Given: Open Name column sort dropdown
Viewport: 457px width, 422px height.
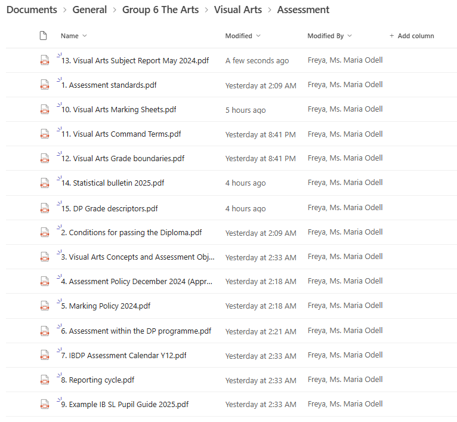Looking at the screenshot, I should (x=74, y=36).
